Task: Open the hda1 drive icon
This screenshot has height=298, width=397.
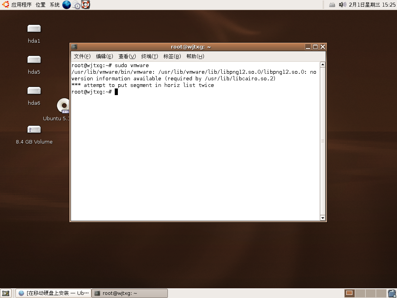Action: click(x=34, y=28)
